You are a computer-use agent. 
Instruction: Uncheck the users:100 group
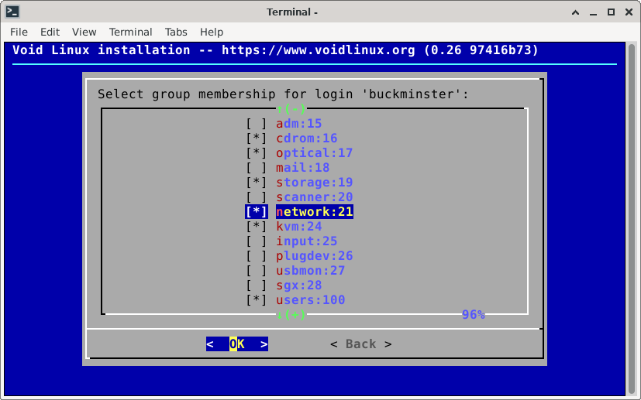[257, 300]
